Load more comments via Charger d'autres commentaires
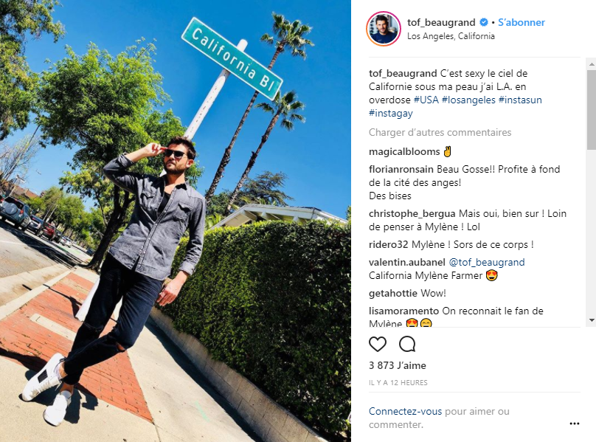Image resolution: width=596 pixels, height=442 pixels. [440, 132]
